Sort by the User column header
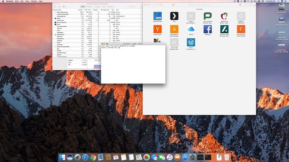This screenshot has width=289, height=162. [117, 10]
